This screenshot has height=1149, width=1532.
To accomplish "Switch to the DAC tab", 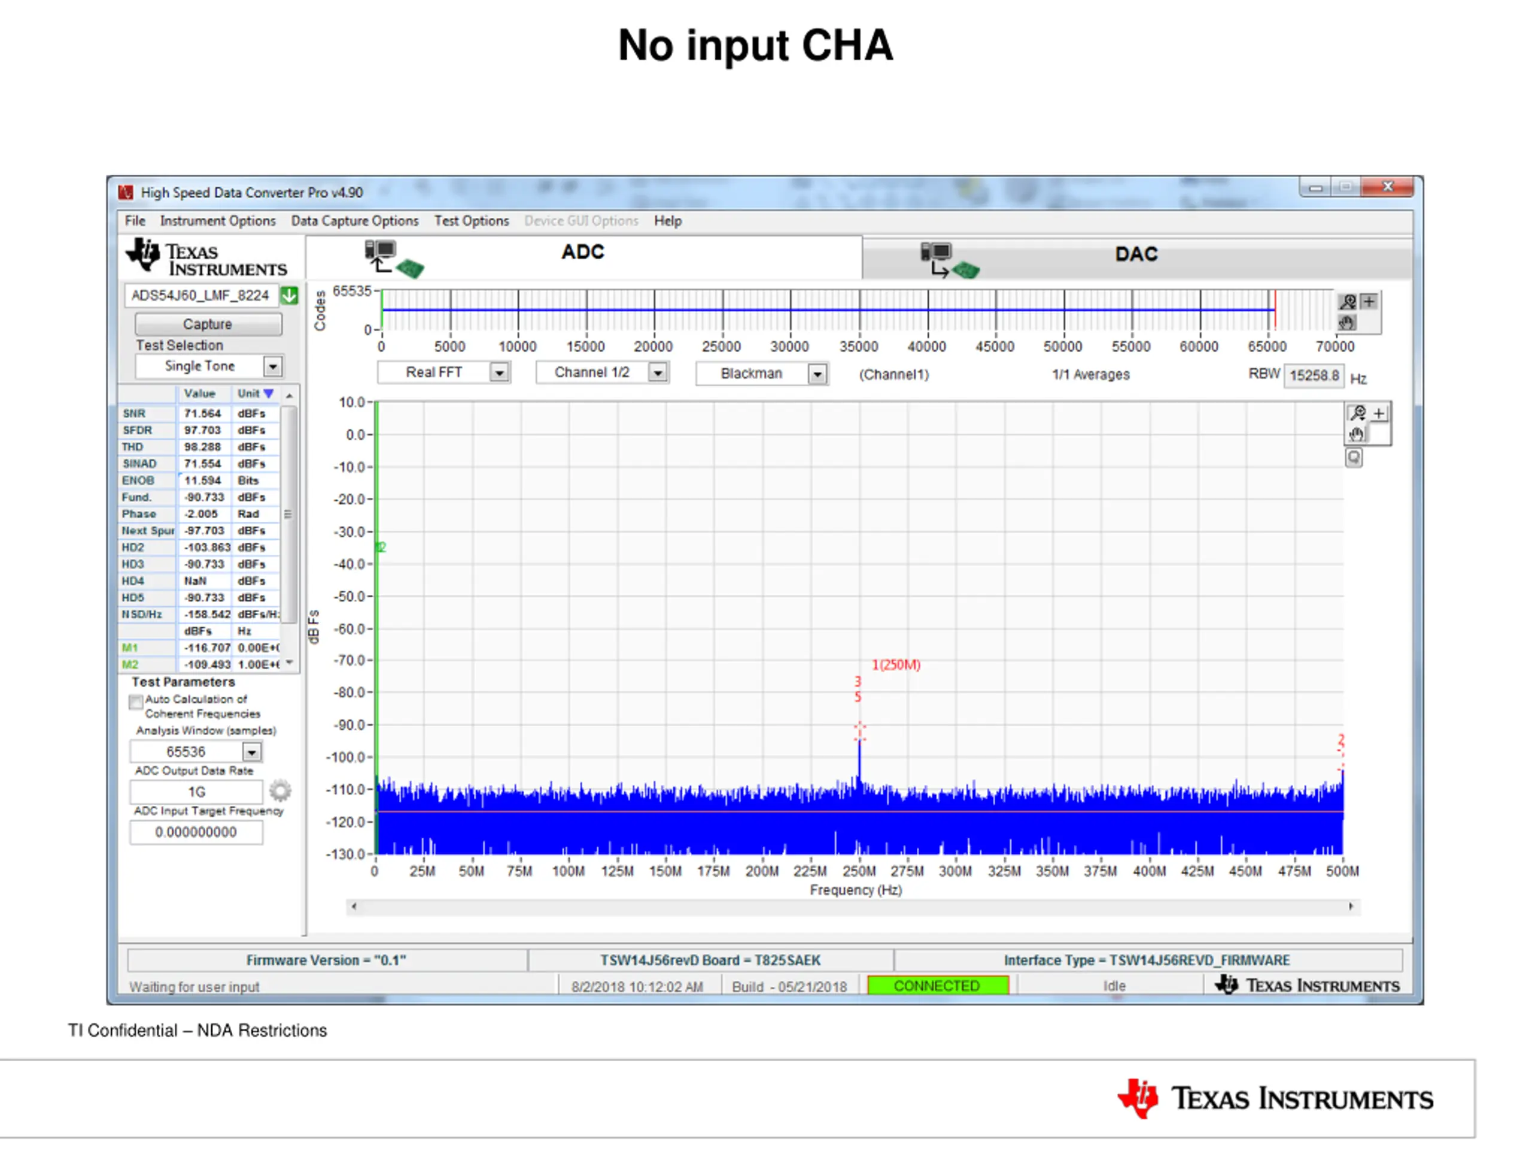I will pyautogui.click(x=1136, y=255).
